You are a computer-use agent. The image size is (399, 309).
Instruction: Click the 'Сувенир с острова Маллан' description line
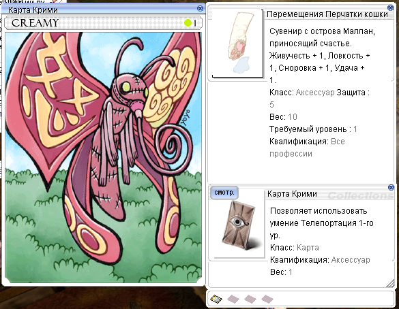322,31
